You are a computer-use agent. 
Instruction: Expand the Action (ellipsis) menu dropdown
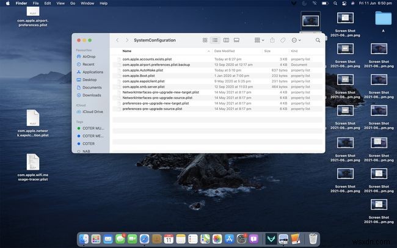tap(297, 40)
